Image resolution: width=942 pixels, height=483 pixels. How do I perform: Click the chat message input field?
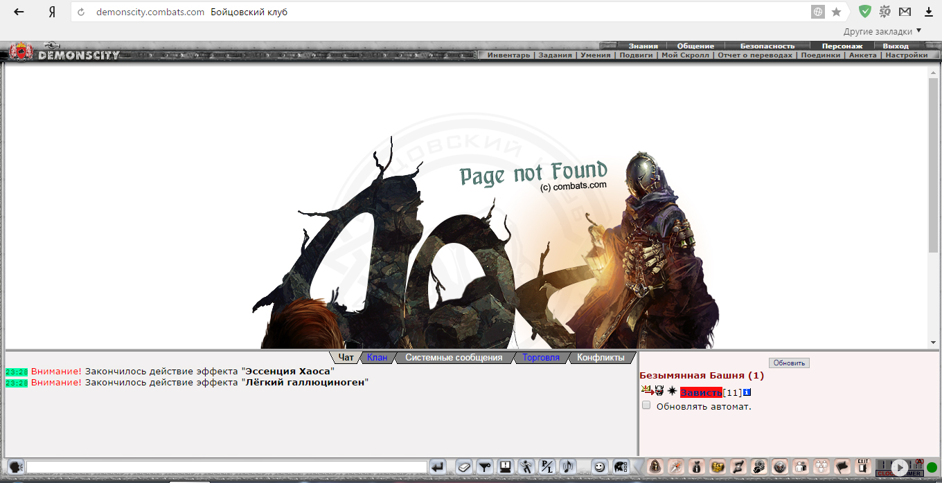pos(226,467)
